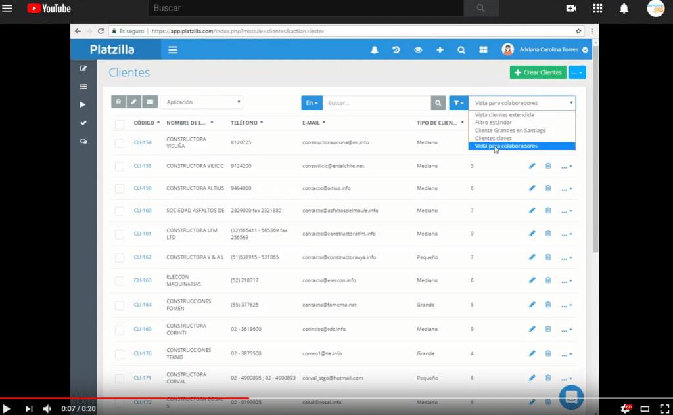Click the Platzilla eye icon in header

[418, 50]
